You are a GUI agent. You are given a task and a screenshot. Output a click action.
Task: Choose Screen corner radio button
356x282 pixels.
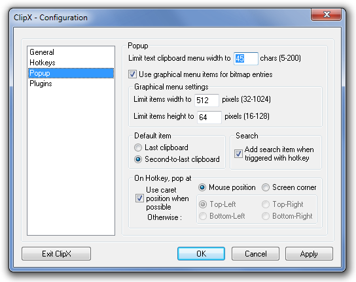click(x=266, y=187)
